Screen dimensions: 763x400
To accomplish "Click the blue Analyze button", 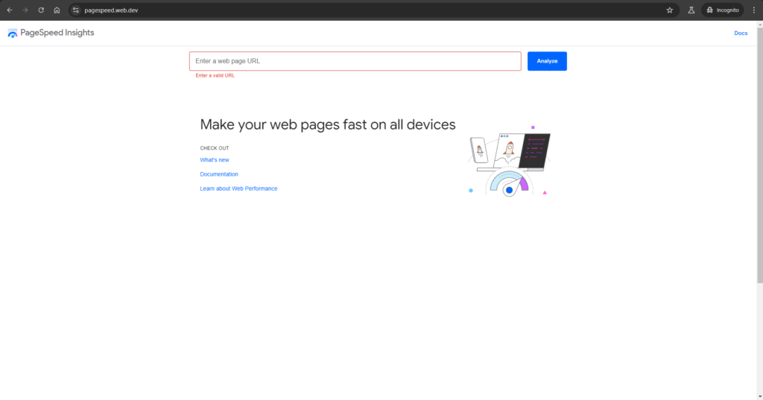I will pyautogui.click(x=547, y=61).
